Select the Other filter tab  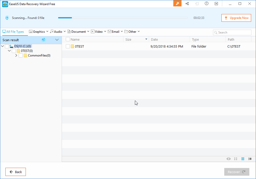pos(130,32)
